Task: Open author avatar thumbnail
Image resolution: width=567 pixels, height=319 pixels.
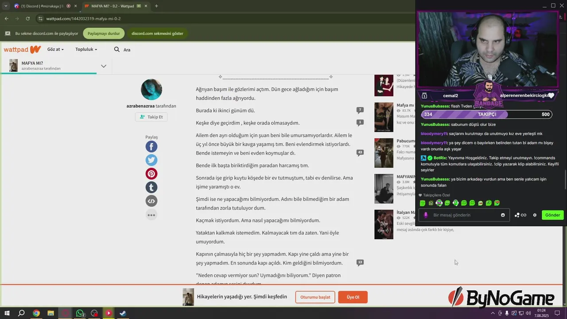Action: (151, 89)
